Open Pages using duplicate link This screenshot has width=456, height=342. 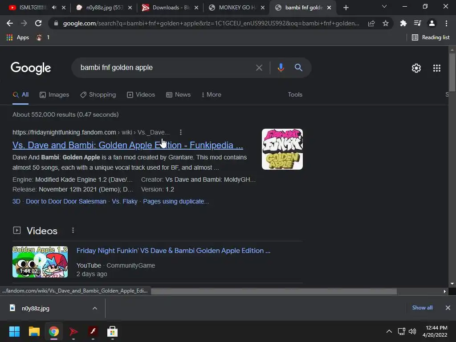(176, 201)
